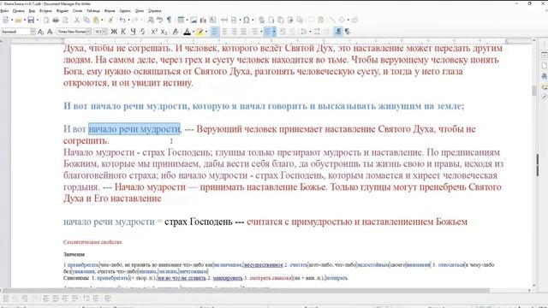Screen dimensions: 548x308
Task: Click the Insert Line tool icon
Action: coord(332,20)
